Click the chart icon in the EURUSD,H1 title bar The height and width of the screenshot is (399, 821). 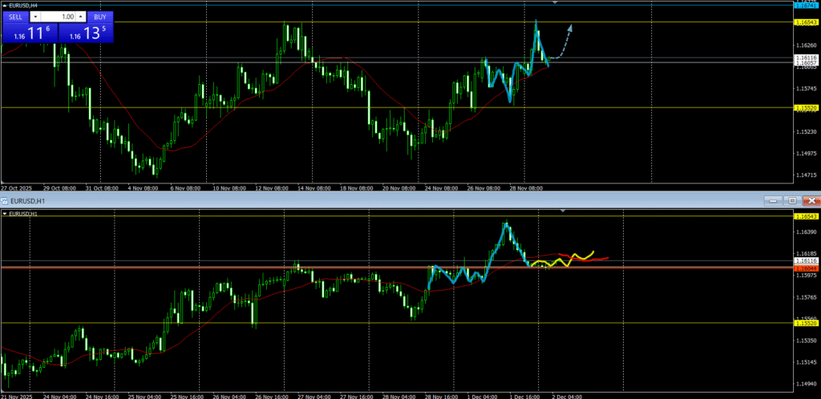point(5,200)
